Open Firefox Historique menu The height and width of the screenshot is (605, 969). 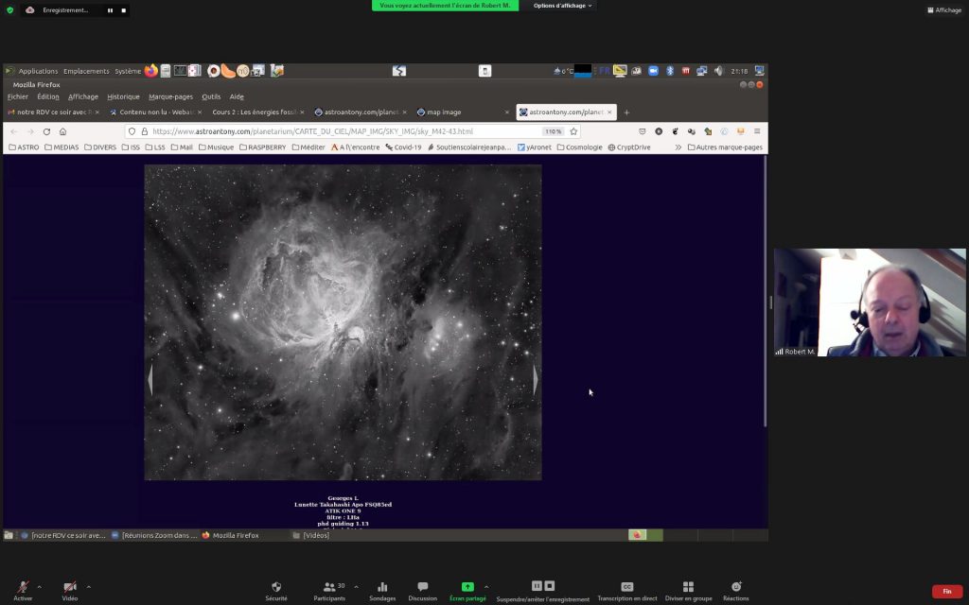click(123, 97)
